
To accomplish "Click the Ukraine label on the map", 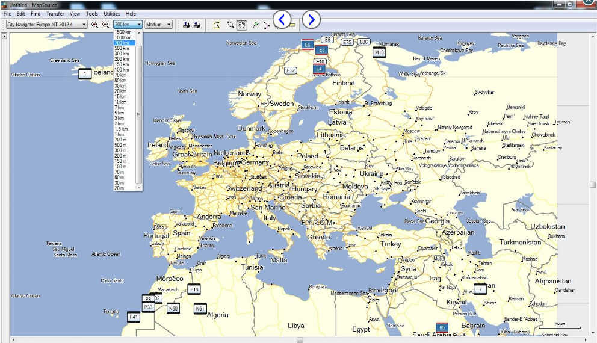I will pyautogui.click(x=371, y=173).
